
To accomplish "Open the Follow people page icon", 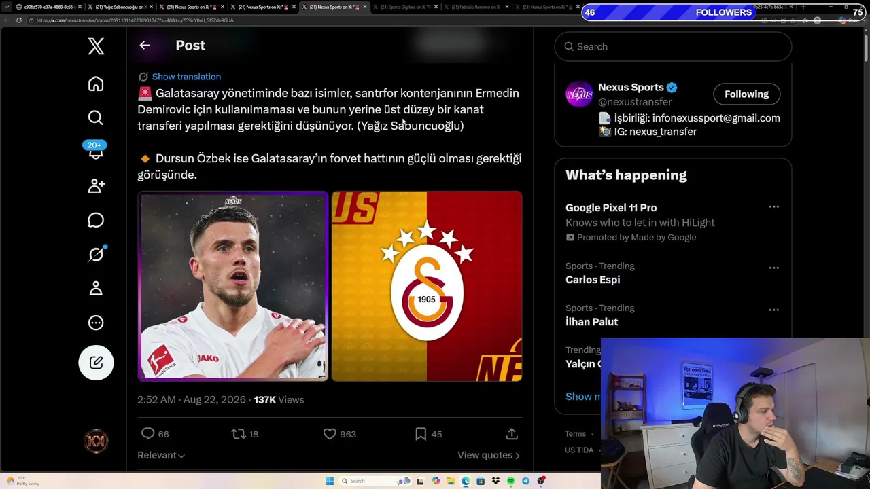I will click(x=96, y=186).
